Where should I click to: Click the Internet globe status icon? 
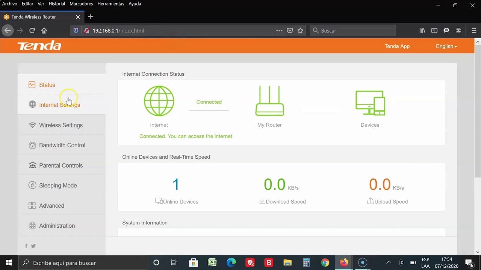(x=159, y=101)
